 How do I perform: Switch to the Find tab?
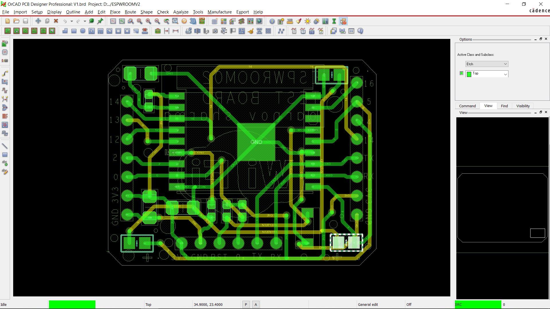tap(504, 106)
